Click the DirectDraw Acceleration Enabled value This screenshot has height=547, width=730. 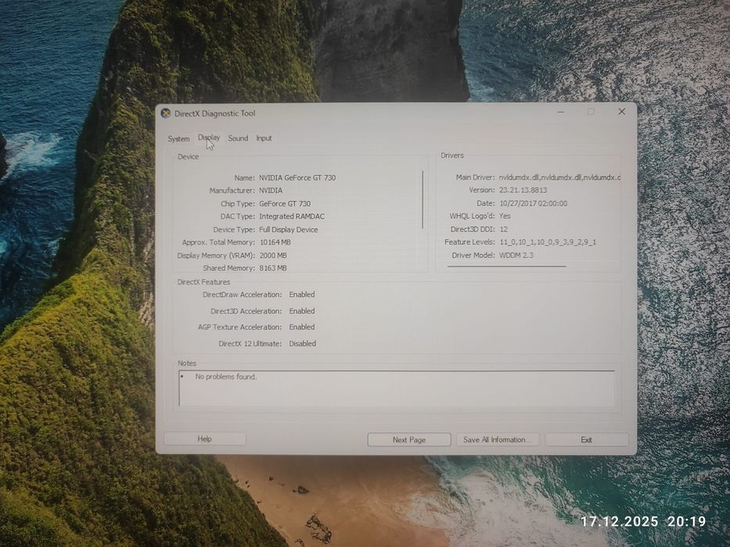302,295
